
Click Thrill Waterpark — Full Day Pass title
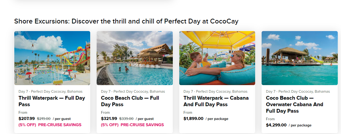[52, 101]
